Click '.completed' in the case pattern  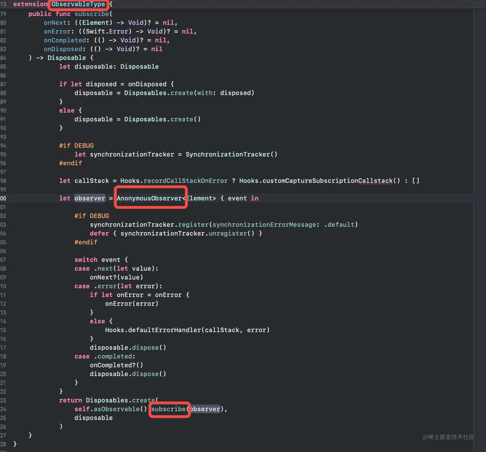click(113, 357)
